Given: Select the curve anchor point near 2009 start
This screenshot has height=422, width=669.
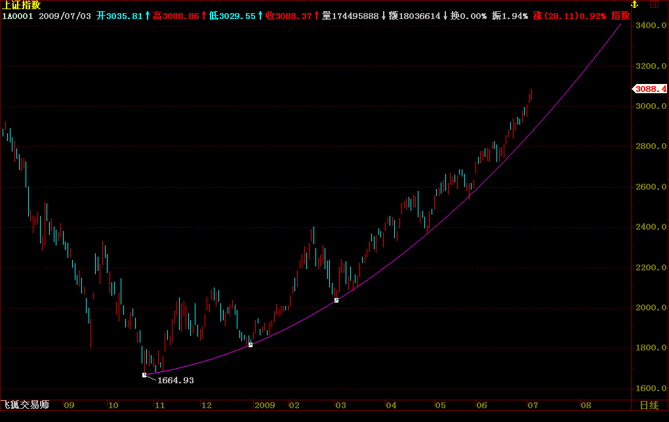Looking at the screenshot, I should coord(251,345).
